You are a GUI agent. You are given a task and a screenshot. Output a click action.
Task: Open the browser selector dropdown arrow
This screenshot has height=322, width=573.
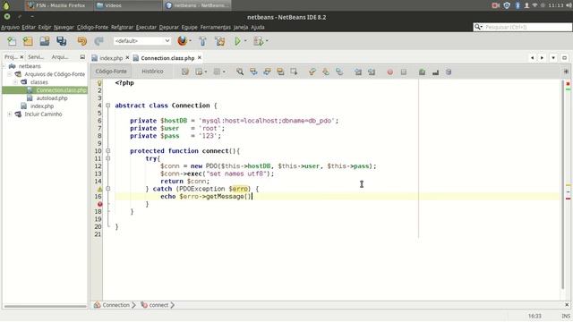[191, 41]
